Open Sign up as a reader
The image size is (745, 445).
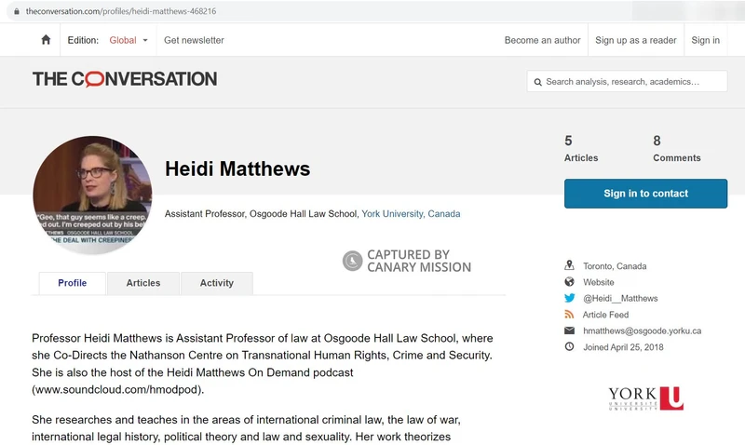click(636, 40)
